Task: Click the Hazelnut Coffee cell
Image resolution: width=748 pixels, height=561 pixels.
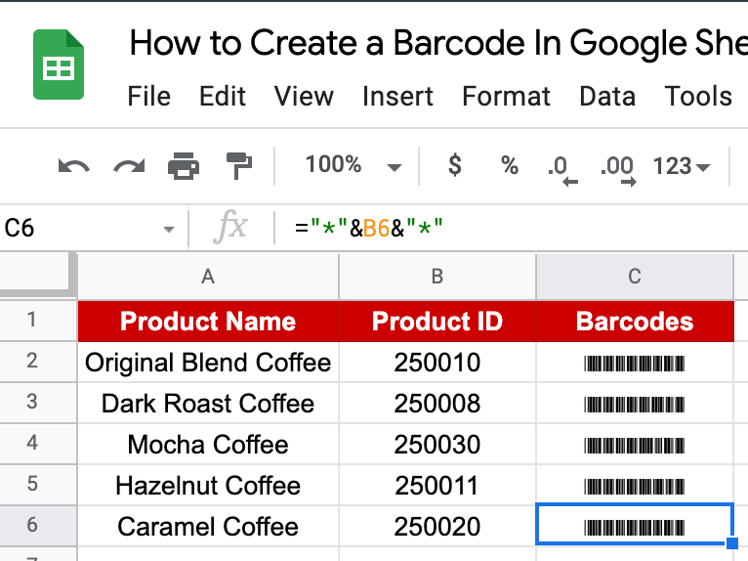Action: [208, 485]
